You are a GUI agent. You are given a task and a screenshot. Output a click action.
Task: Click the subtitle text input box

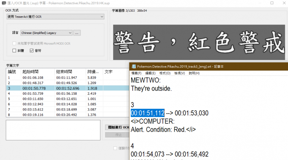click(x=53, y=130)
